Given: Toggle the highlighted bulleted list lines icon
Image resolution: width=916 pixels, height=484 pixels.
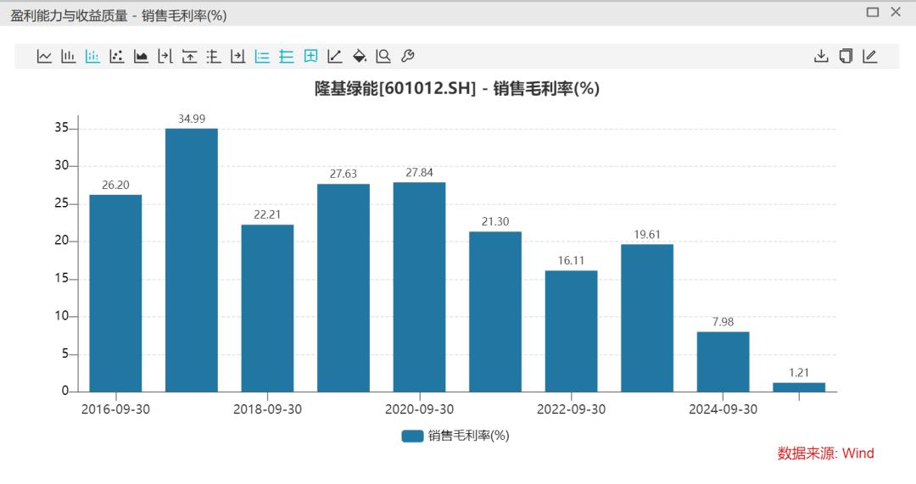Looking at the screenshot, I should tap(262, 56).
